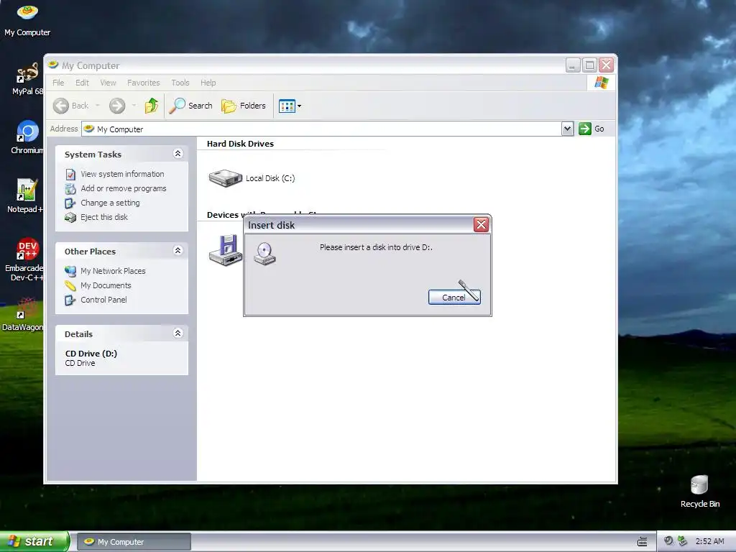Click the Eject this disk icon

tap(70, 217)
